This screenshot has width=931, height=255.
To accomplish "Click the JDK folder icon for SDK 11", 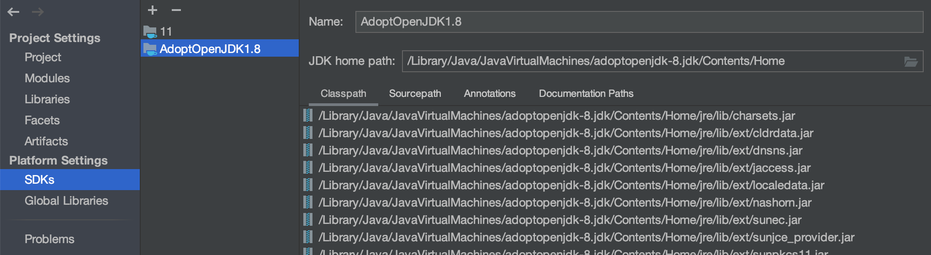I will 150,32.
